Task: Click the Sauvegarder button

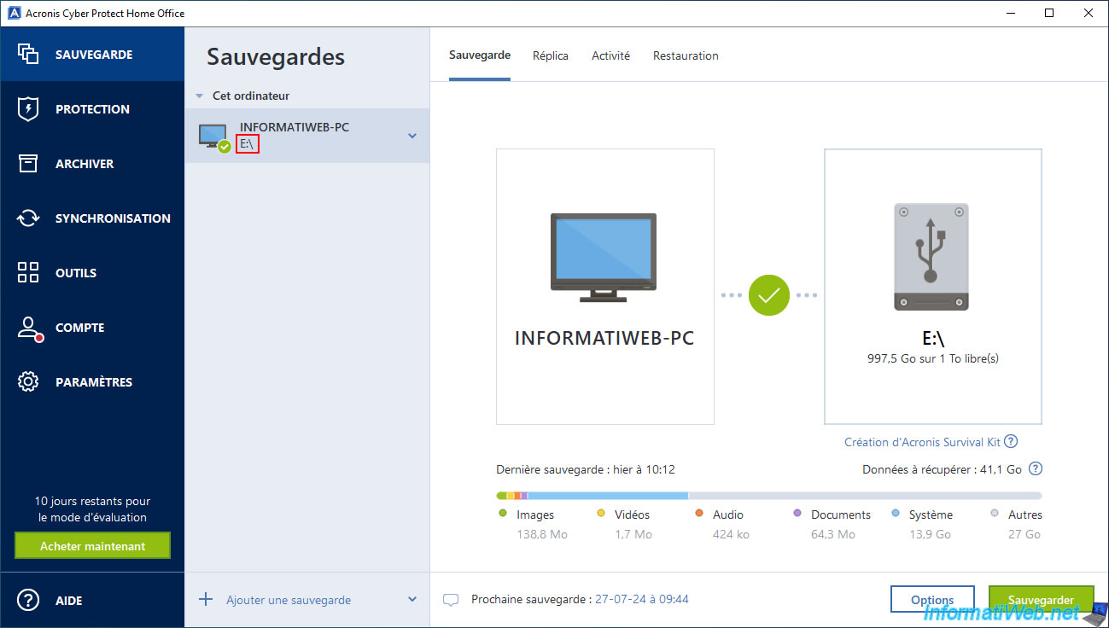Action: point(1041,600)
